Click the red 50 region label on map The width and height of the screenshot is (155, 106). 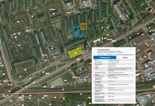[x=53, y=87]
